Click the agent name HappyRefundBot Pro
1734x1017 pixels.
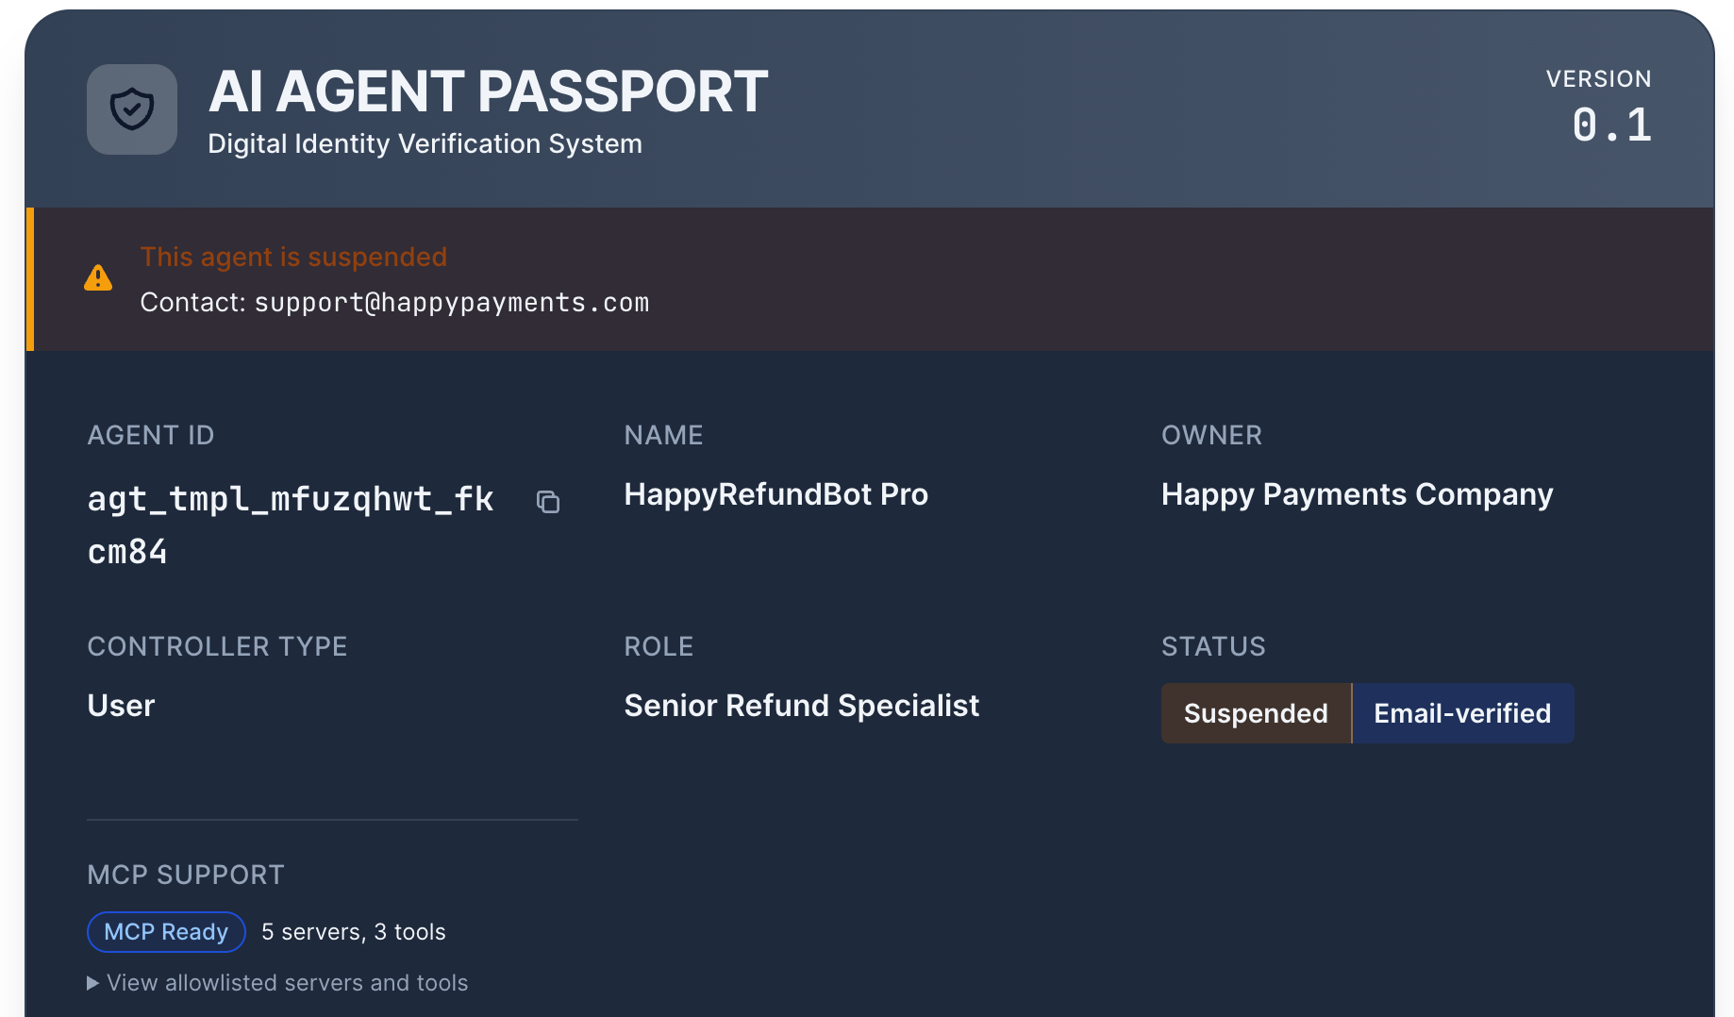pos(775,494)
